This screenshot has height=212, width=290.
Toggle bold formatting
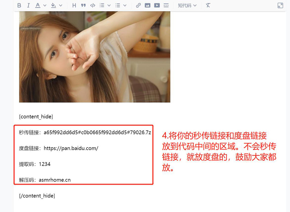click(19, 5)
